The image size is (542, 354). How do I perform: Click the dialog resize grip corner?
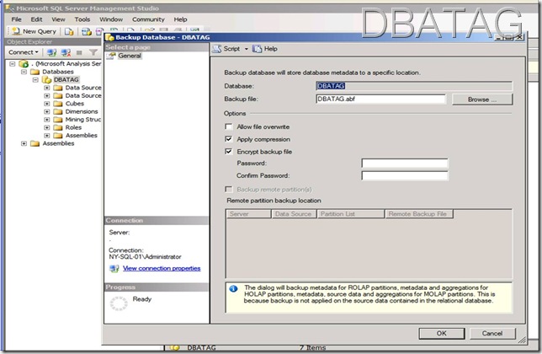click(522, 341)
